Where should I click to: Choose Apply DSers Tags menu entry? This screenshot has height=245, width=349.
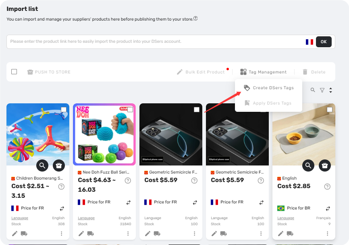click(269, 103)
